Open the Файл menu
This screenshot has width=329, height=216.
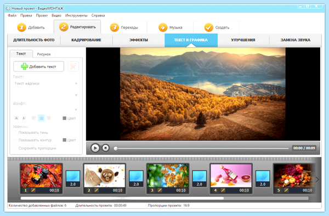(x=12, y=15)
